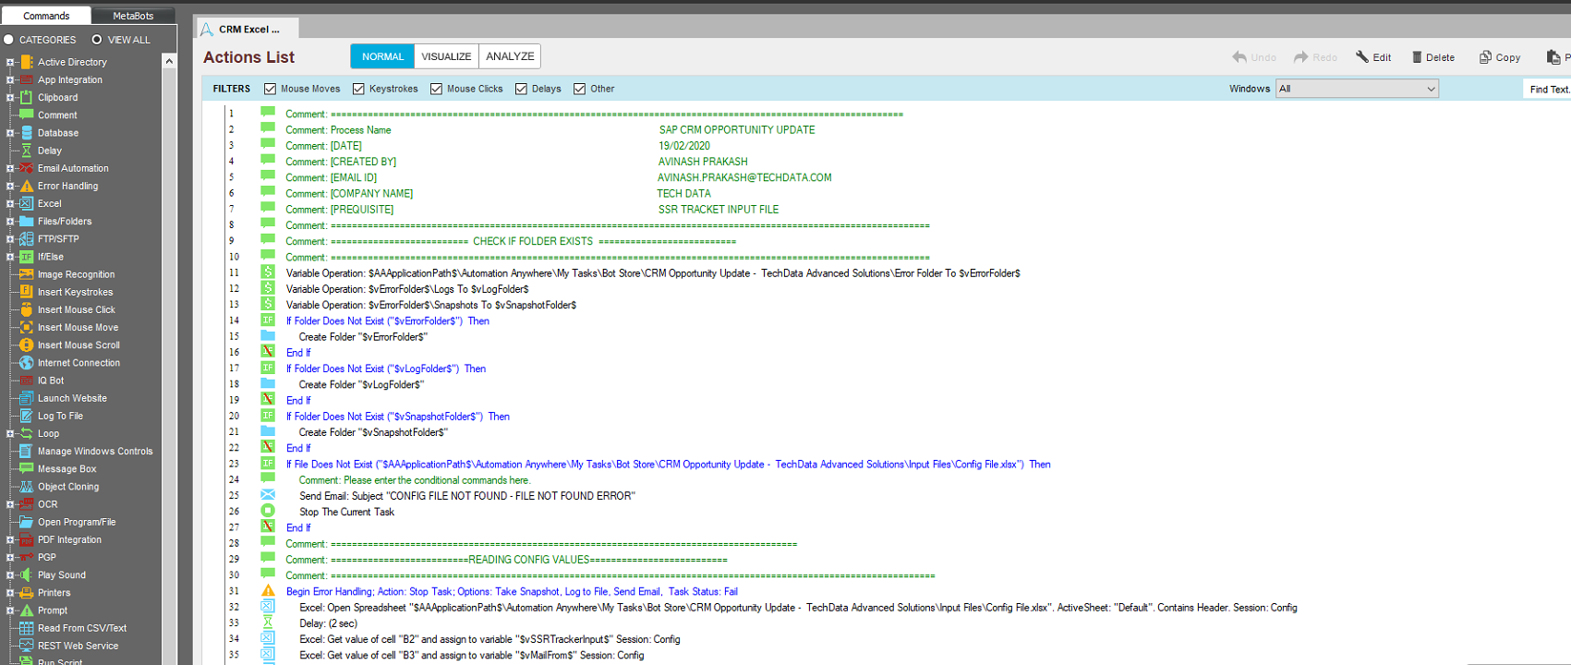Toggle the Keystrokes filter checkbox
The height and width of the screenshot is (665, 1571).
[x=358, y=89]
